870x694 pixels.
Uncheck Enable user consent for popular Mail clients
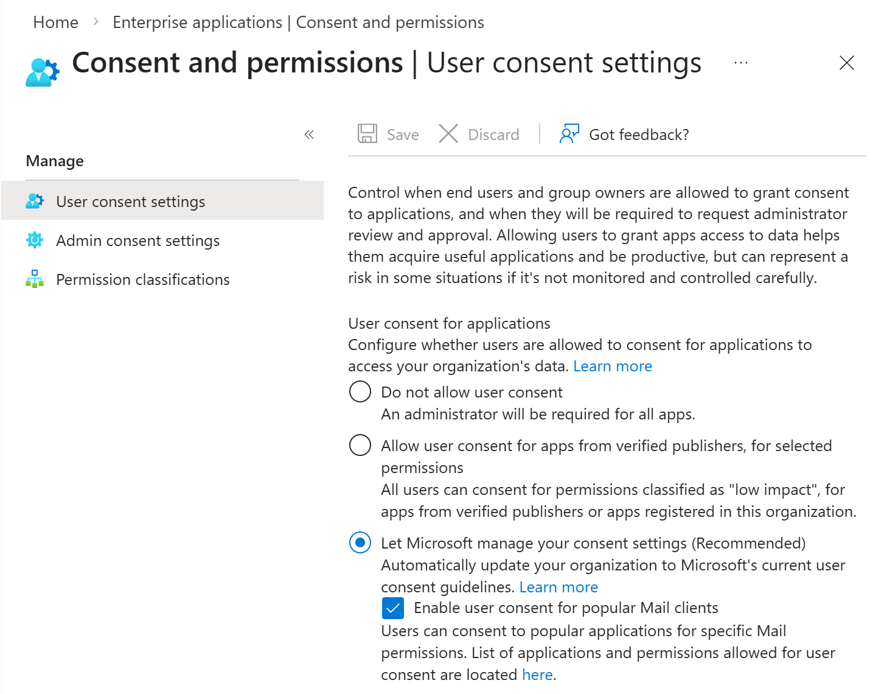coord(392,608)
